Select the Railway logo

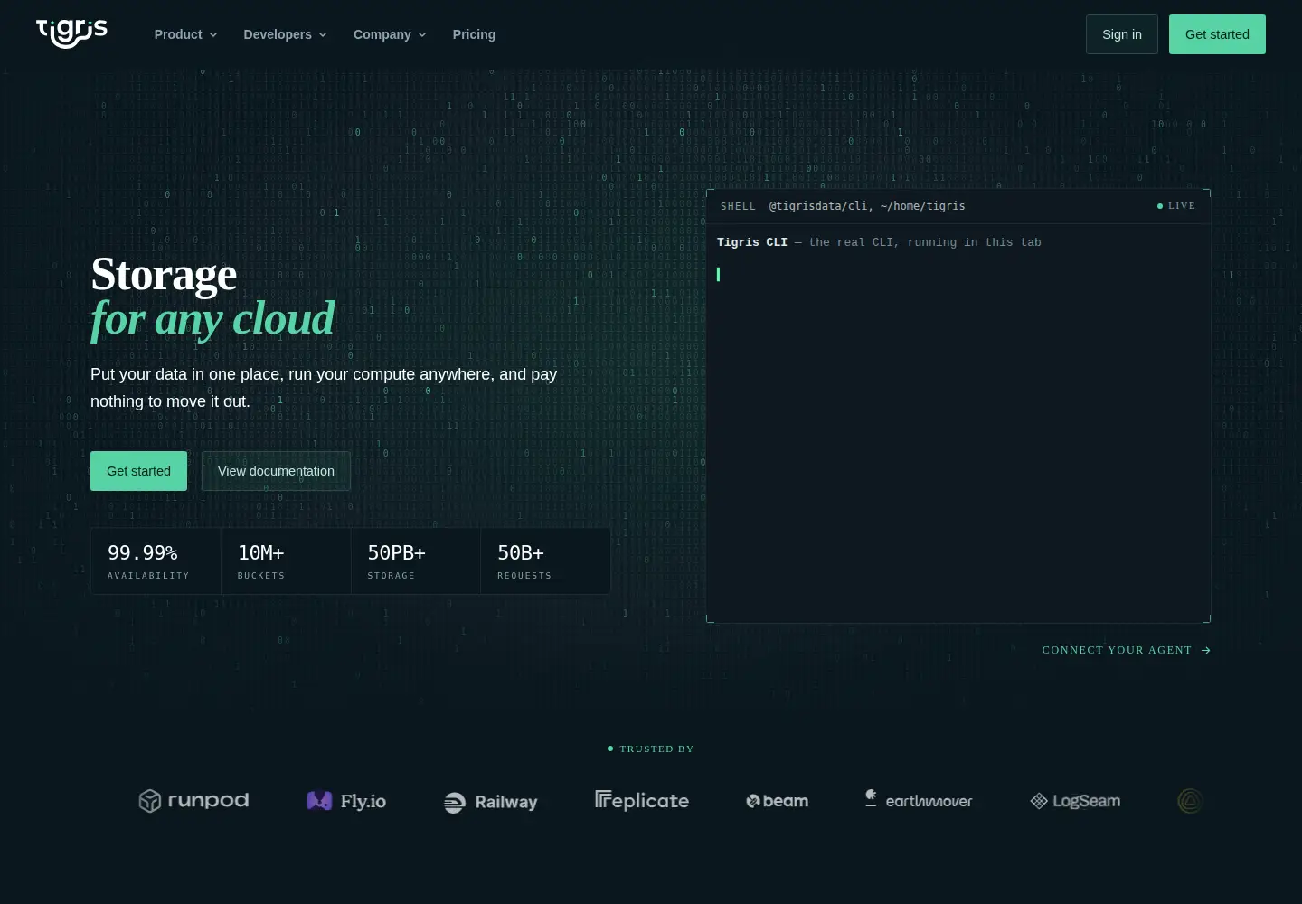[x=491, y=802]
